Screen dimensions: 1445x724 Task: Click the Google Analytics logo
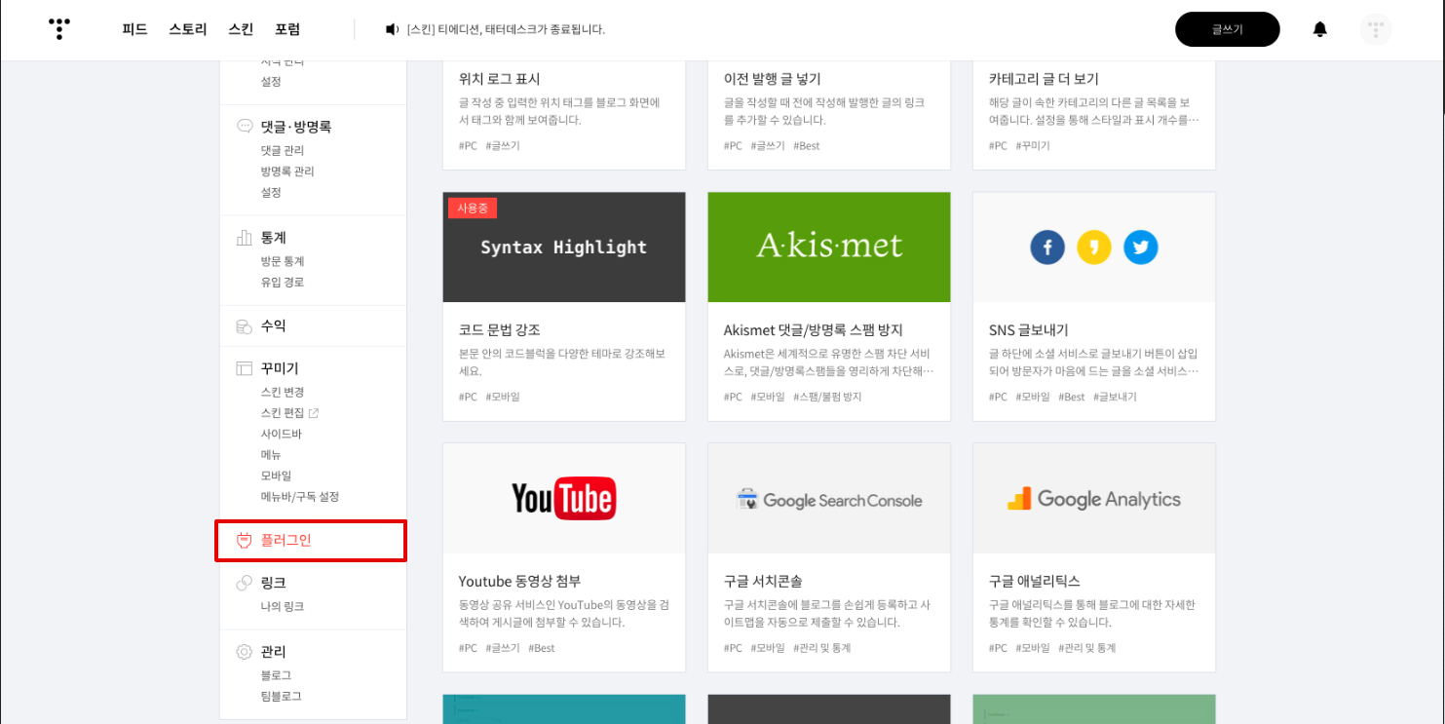(x=1094, y=499)
